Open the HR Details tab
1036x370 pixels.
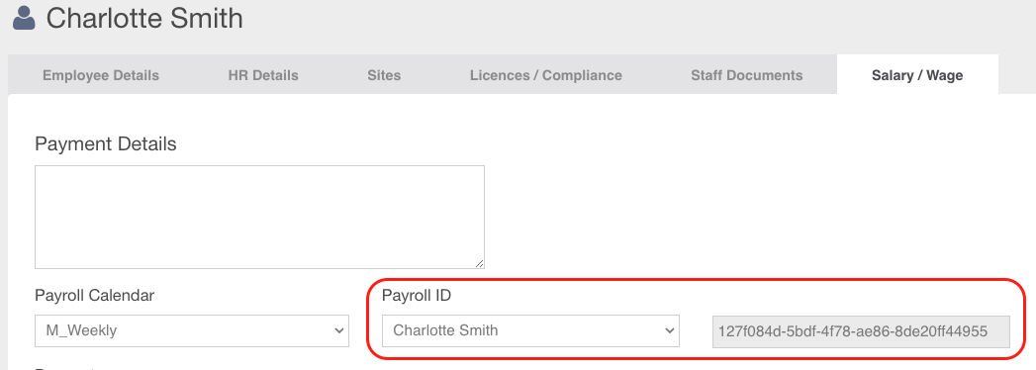coord(263,75)
